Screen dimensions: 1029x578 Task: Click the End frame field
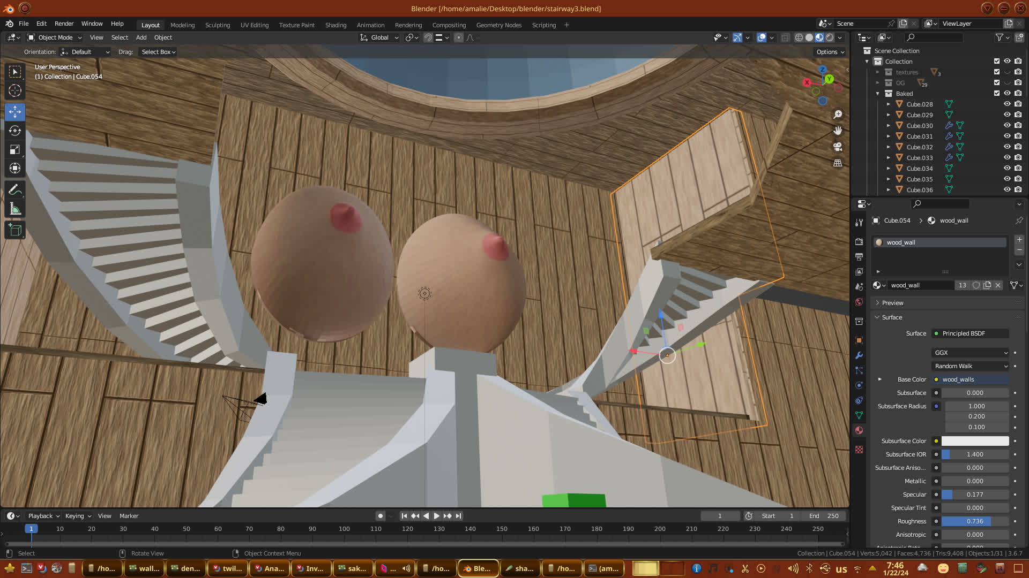click(x=824, y=516)
